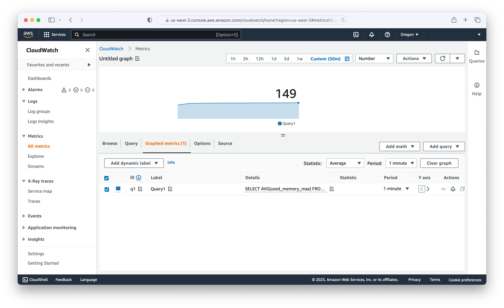
Task: Select the Graphed metrics (1) tab
Action: [166, 143]
